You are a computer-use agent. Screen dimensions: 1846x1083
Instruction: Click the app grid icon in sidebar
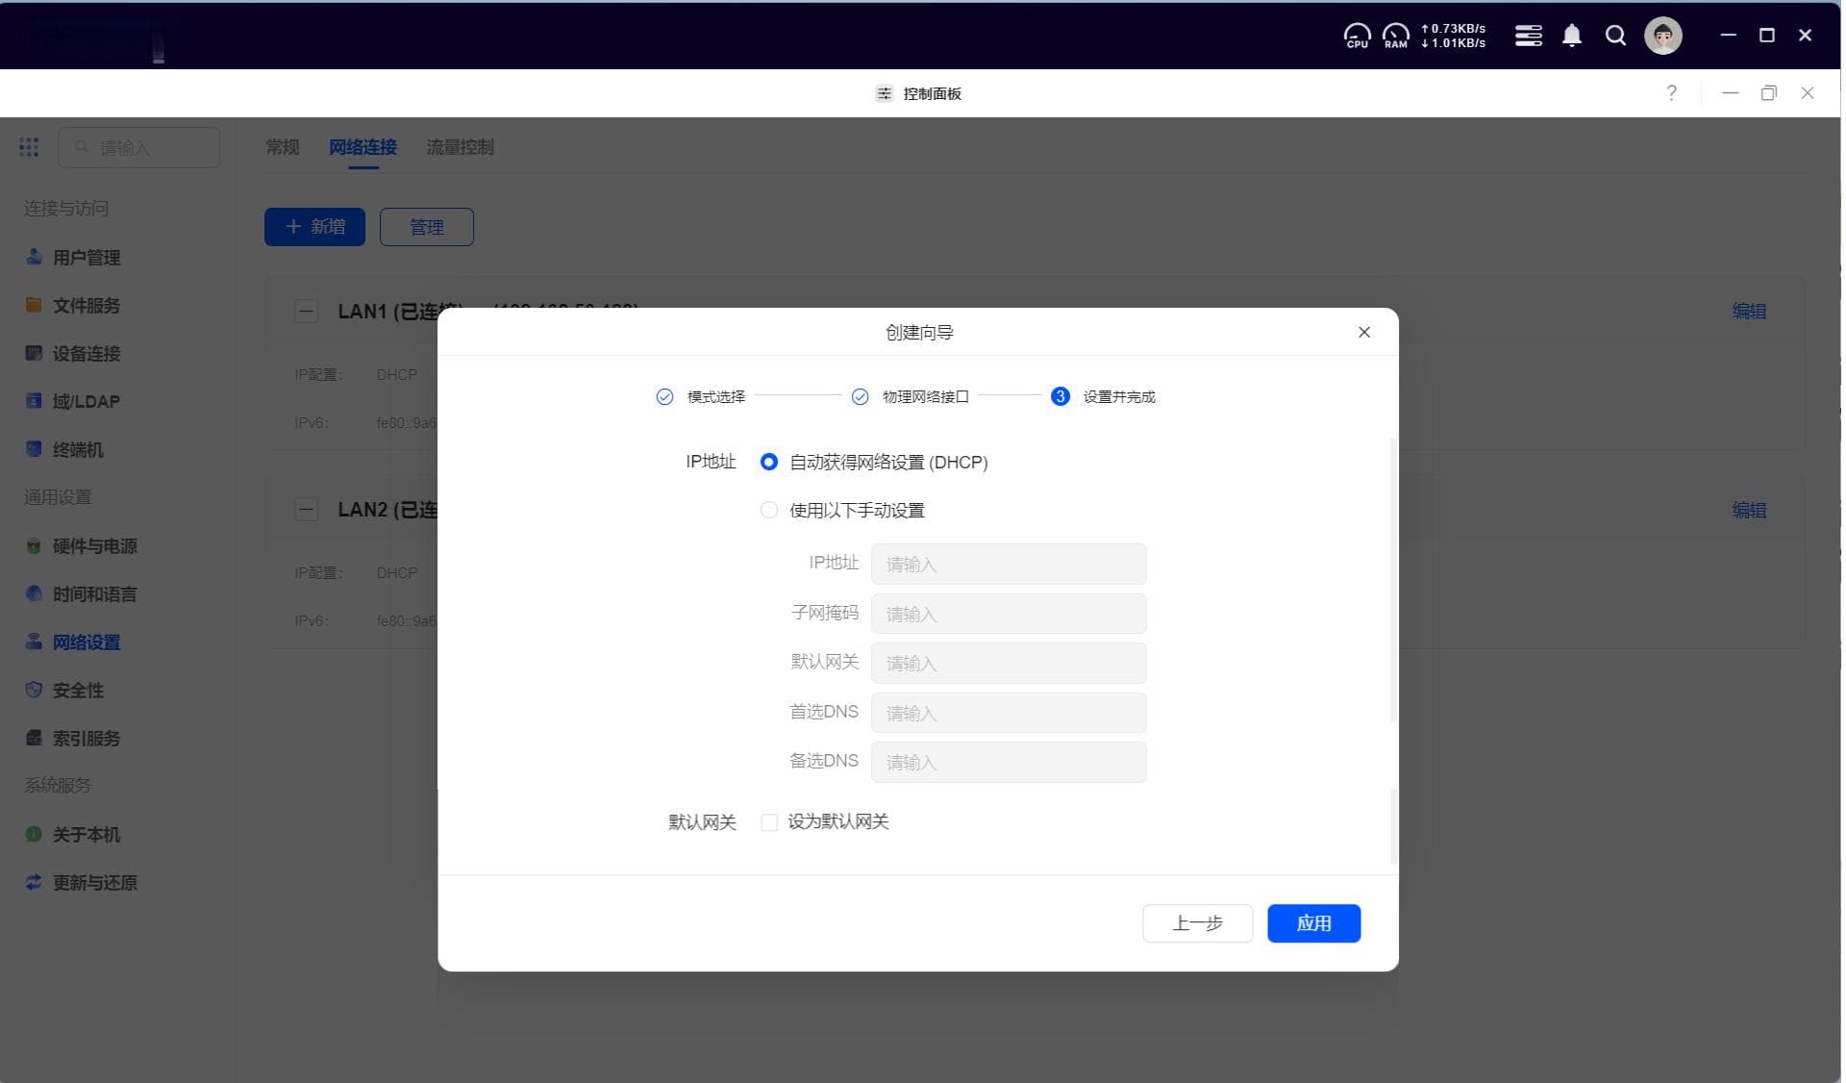click(29, 146)
